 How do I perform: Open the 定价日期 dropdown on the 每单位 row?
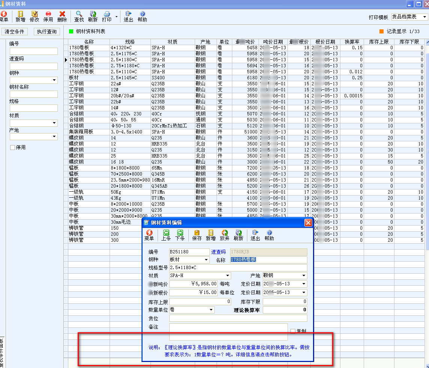click(304, 292)
